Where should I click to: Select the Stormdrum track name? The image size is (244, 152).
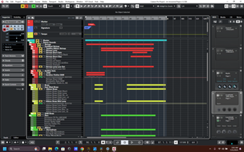point(51,130)
